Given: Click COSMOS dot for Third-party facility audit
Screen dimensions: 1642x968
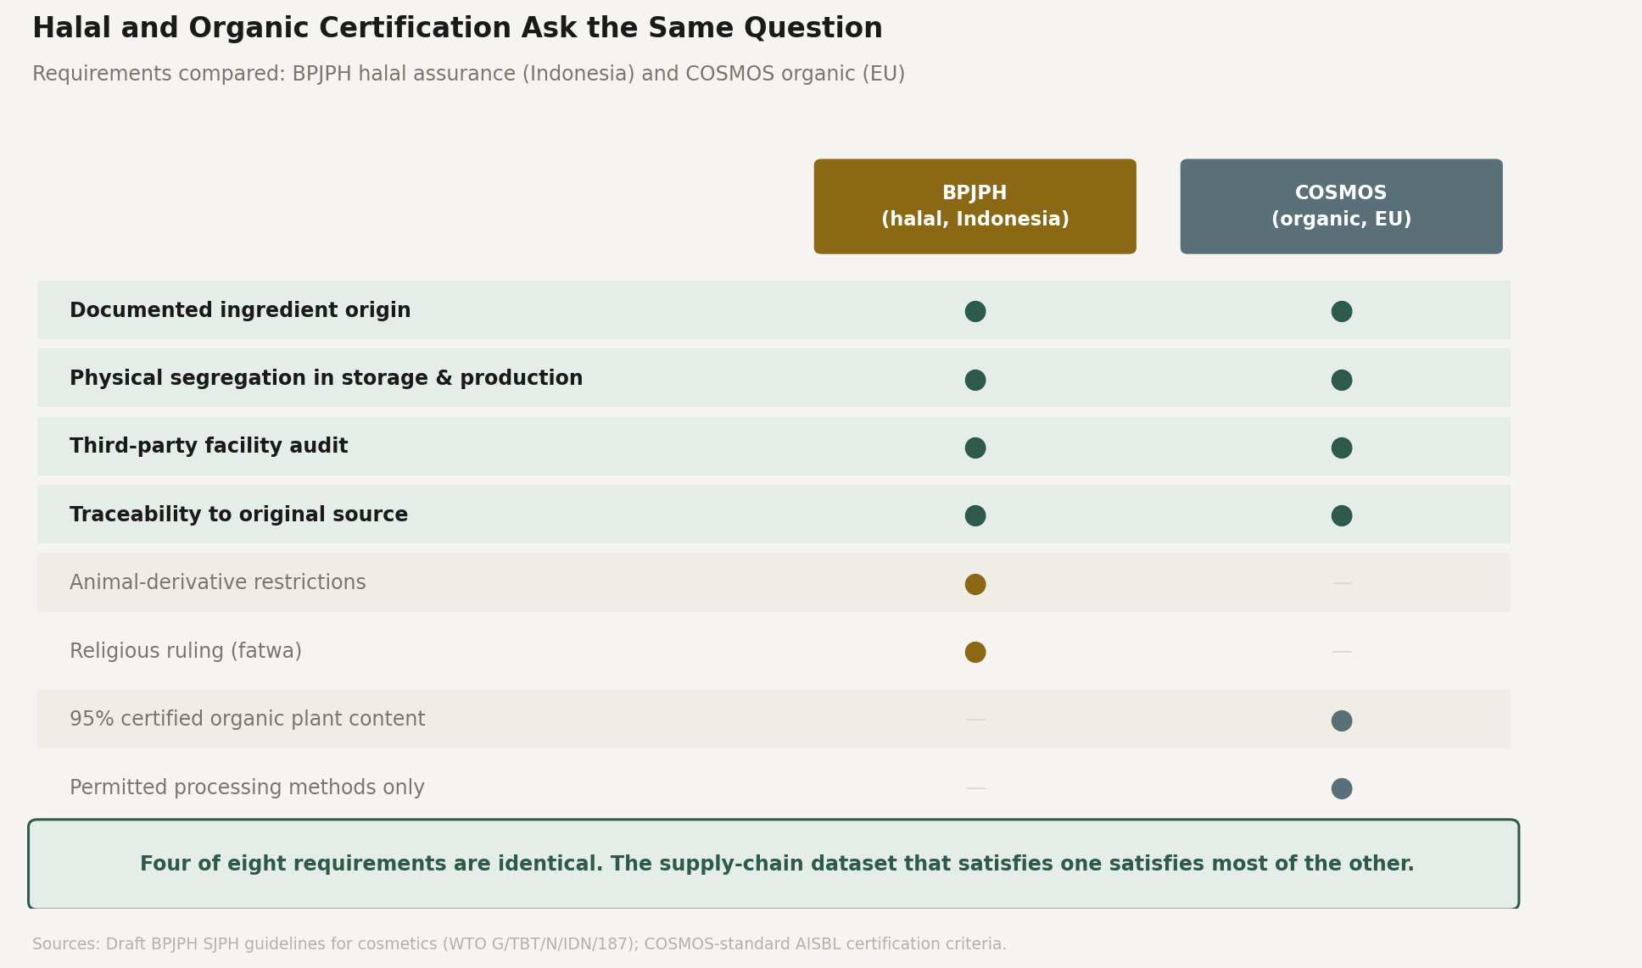Looking at the screenshot, I should tap(1342, 448).
